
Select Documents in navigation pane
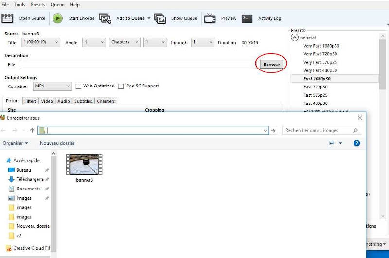point(24,189)
